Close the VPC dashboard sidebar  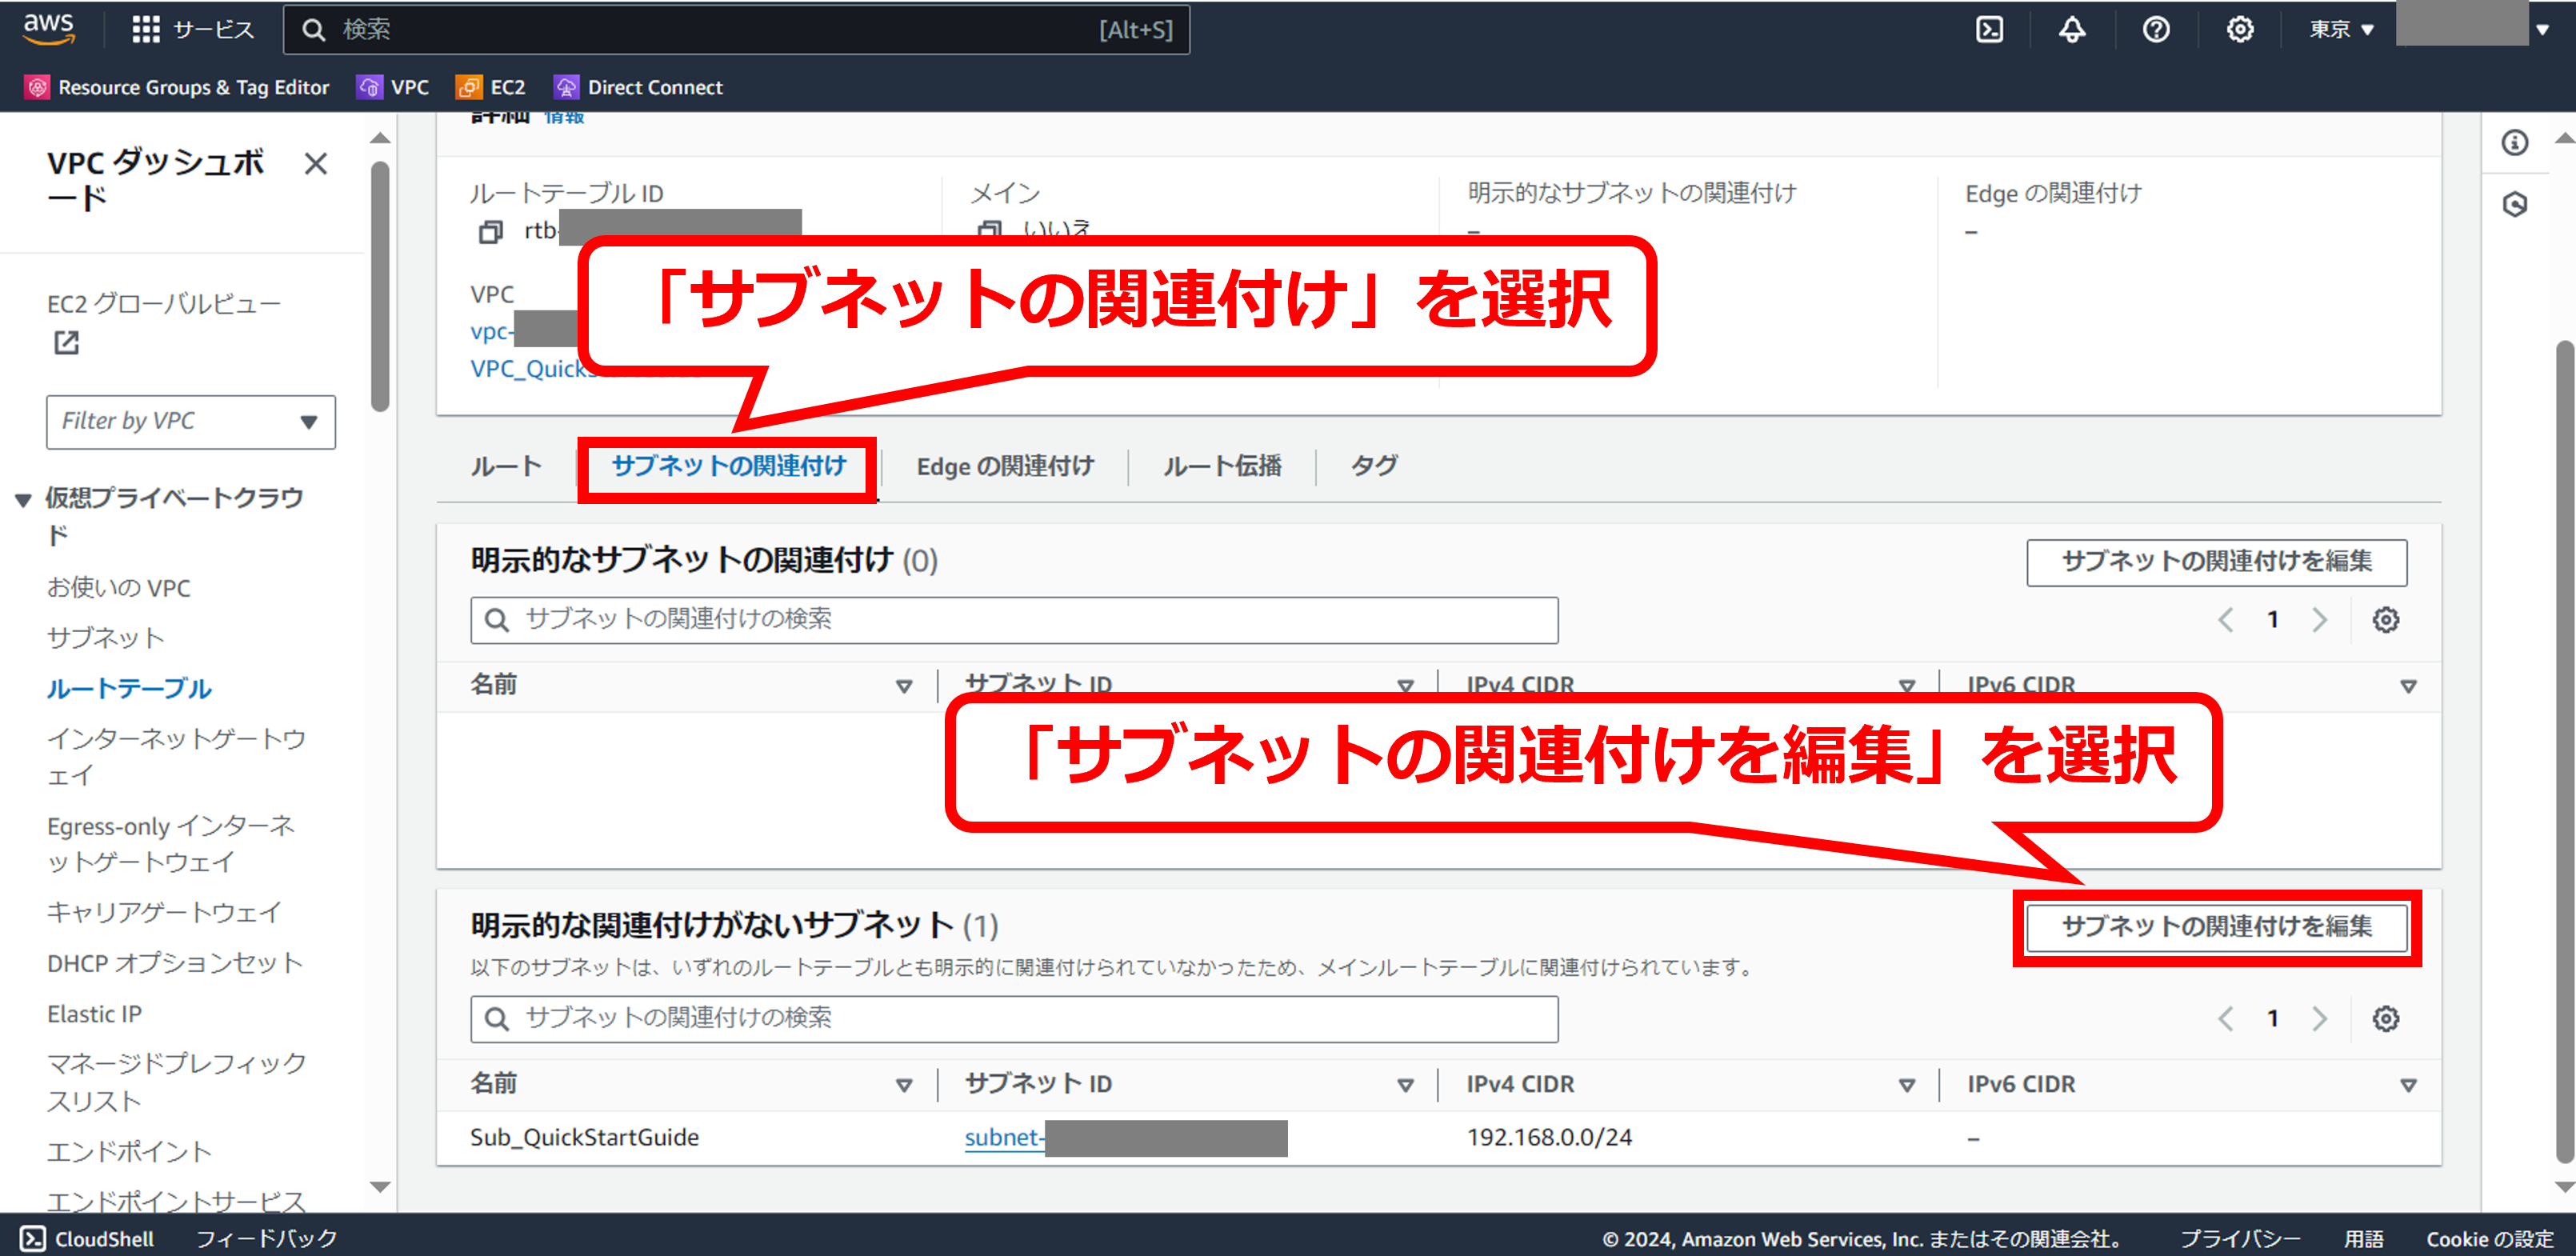(316, 163)
